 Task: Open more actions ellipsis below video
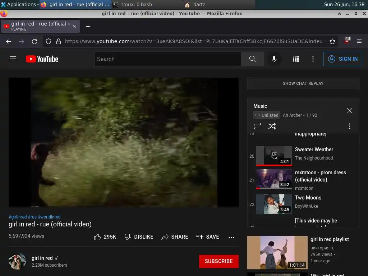pos(231,237)
